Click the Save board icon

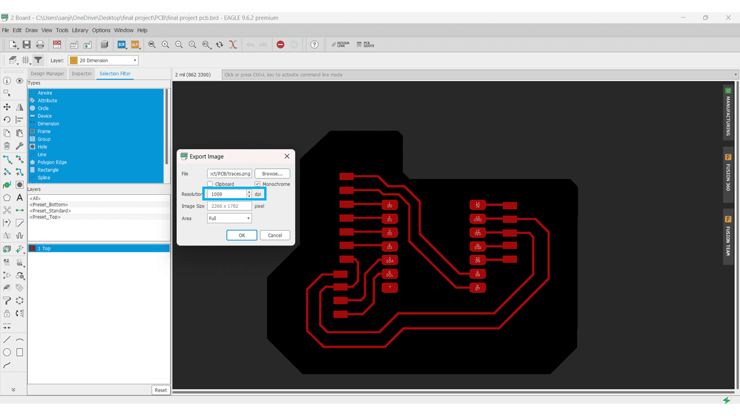27,44
